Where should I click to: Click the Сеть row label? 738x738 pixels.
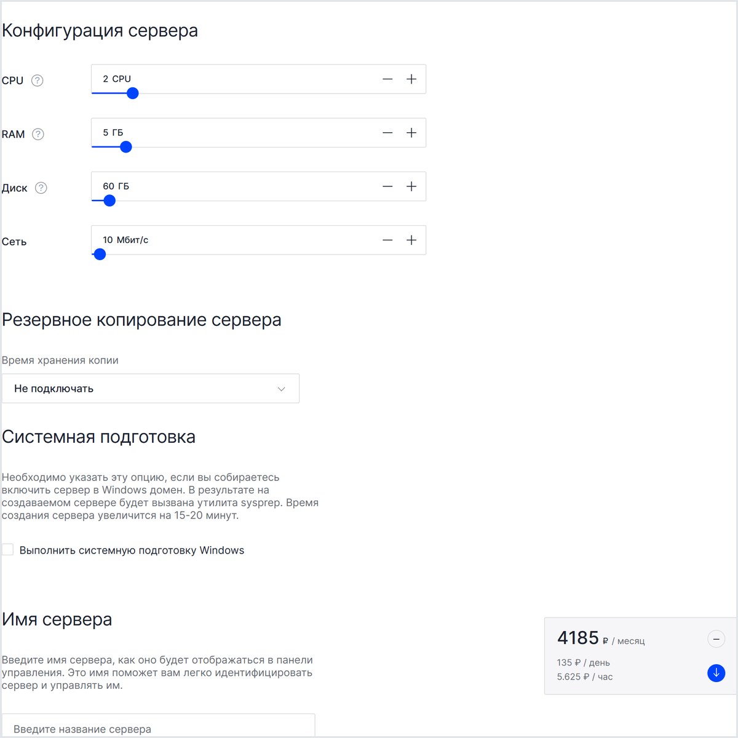(x=14, y=242)
